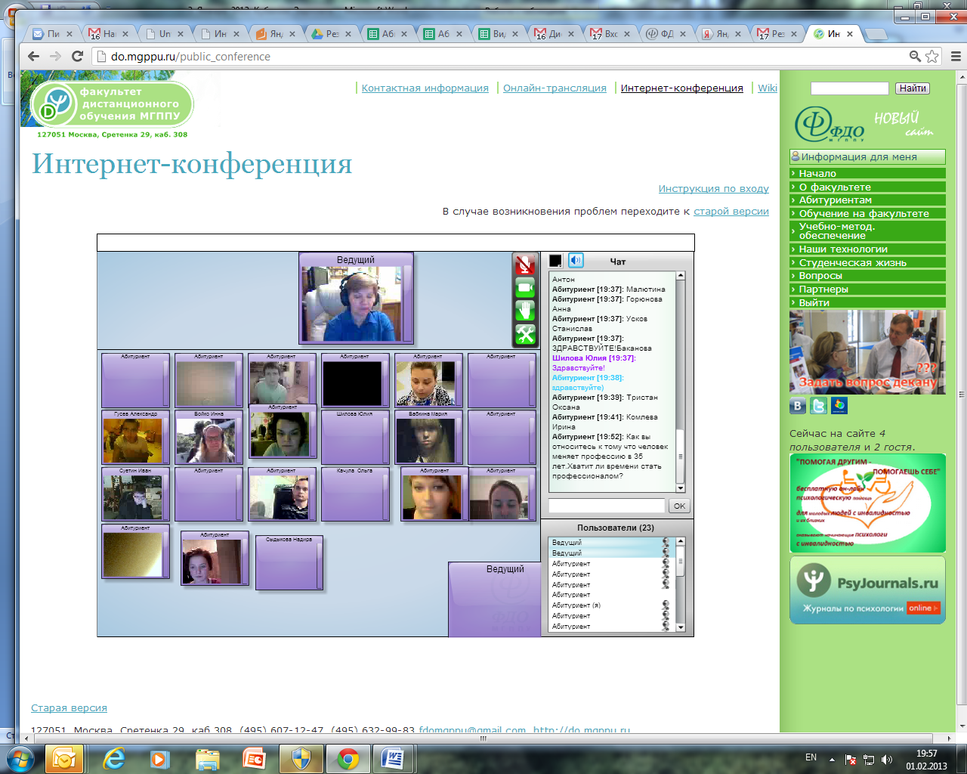
Task: Open PsyJournals.ru banner
Action: 867,590
